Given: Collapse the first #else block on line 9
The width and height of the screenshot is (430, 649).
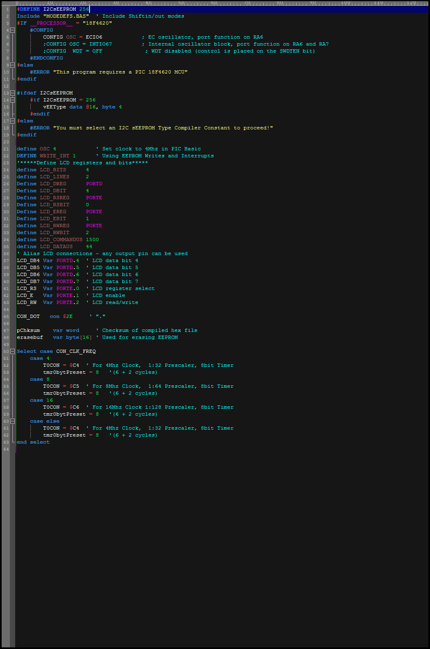Looking at the screenshot, I should coord(12,65).
